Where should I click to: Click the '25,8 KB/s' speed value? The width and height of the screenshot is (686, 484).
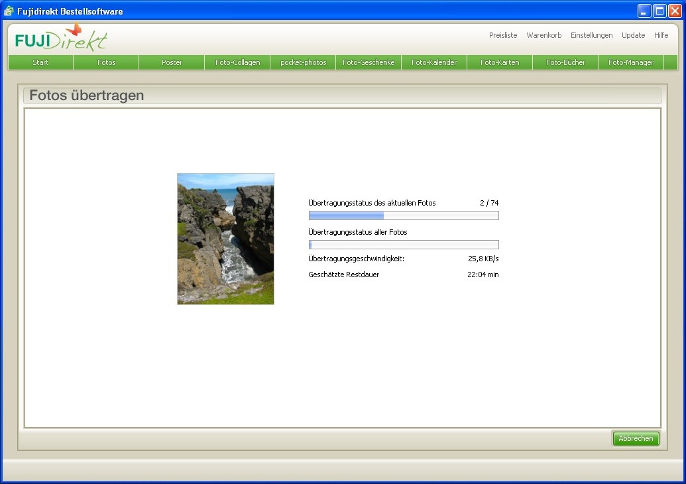[483, 259]
